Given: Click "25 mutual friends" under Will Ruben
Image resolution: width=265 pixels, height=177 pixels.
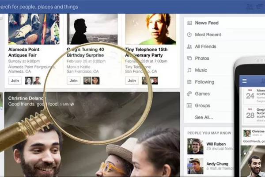Looking at the screenshot, I should click(x=220, y=149).
